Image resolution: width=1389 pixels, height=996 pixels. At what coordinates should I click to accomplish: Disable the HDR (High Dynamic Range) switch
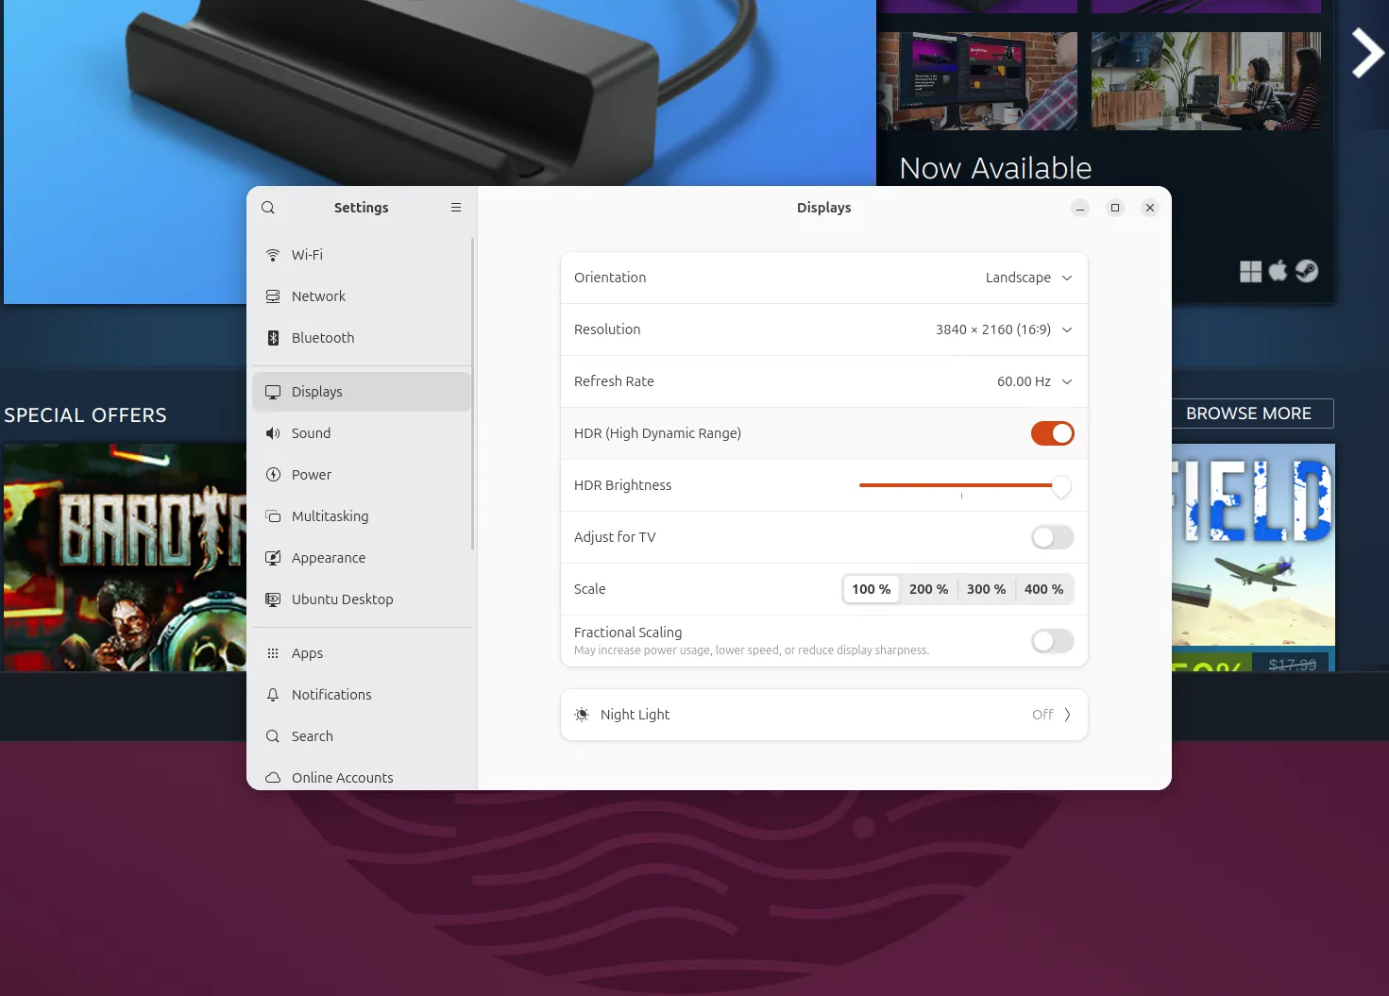pos(1052,433)
